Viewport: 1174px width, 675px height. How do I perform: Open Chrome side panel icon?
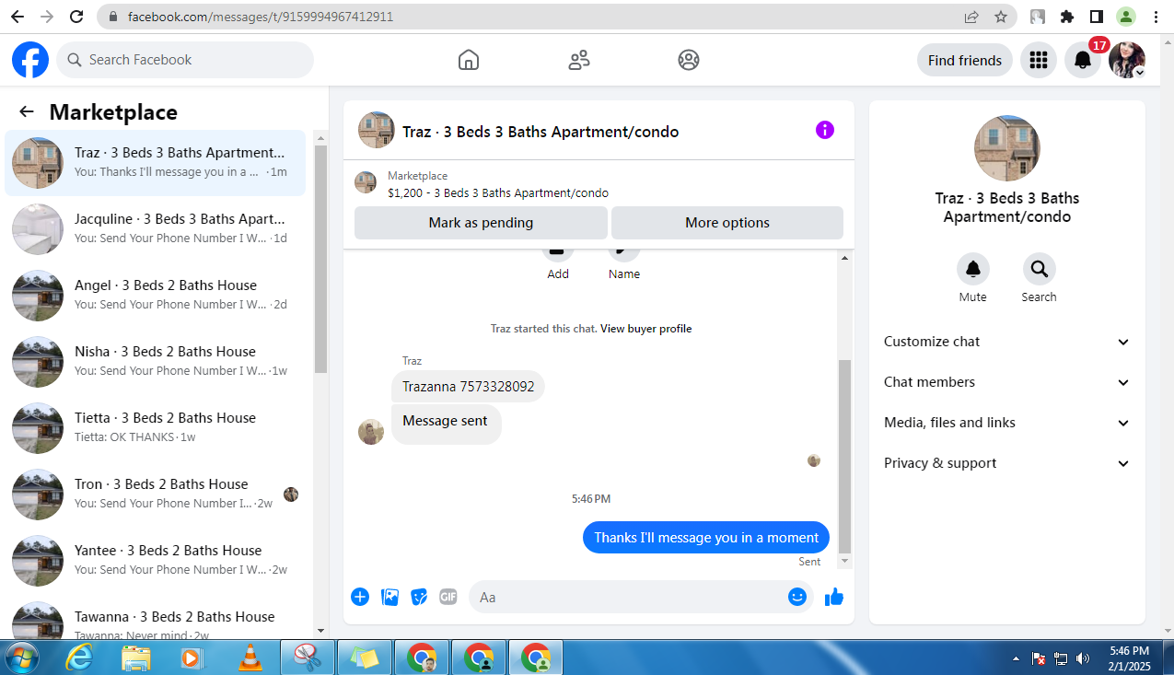1097,17
